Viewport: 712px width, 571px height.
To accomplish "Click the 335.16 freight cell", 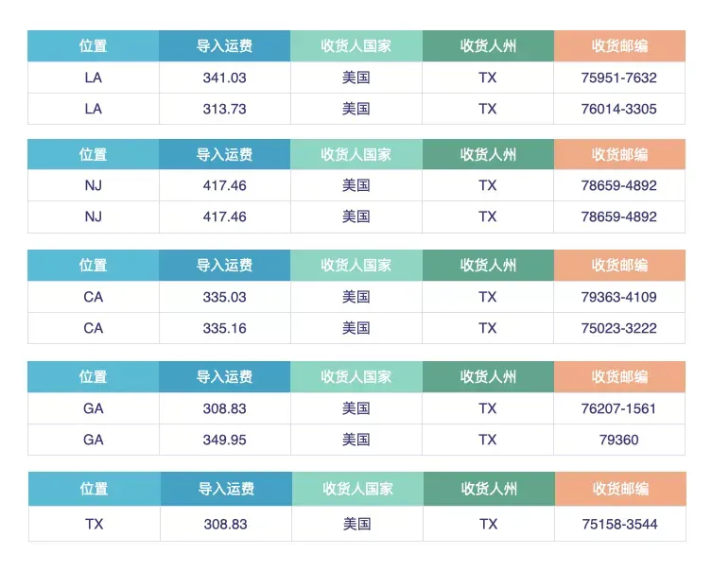I will tap(225, 328).
